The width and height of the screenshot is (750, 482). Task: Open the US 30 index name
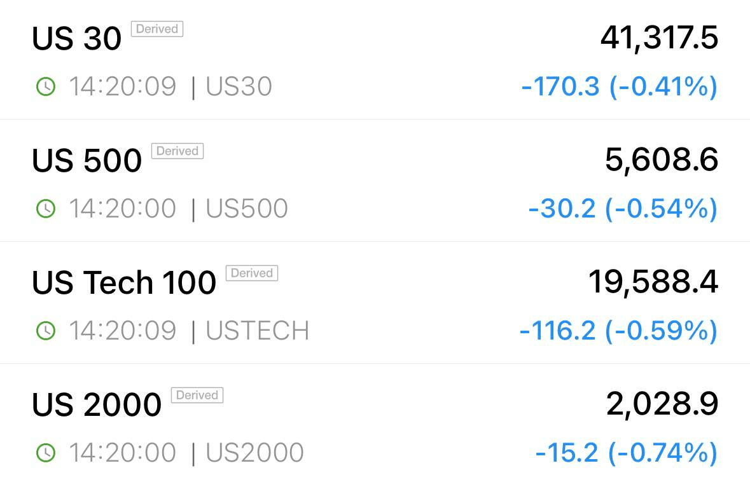(x=76, y=38)
